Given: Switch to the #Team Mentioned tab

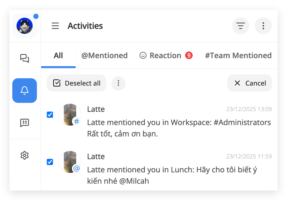Looking at the screenshot, I should tap(238, 56).
